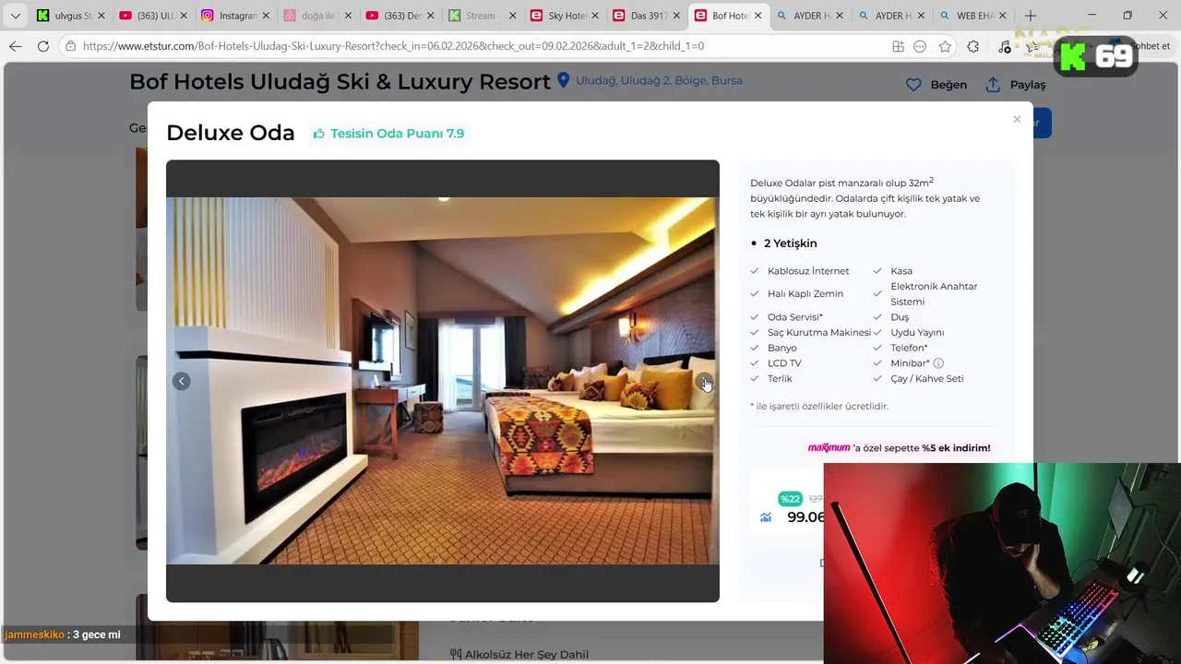Image resolution: width=1181 pixels, height=664 pixels.
Task: Show previous room photo with left arrow
Action: [182, 381]
